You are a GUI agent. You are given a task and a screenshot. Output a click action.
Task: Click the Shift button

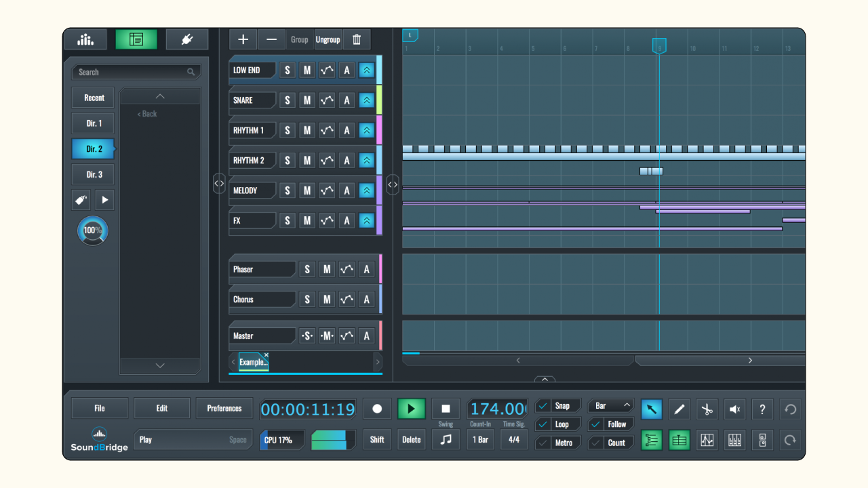[x=377, y=439]
